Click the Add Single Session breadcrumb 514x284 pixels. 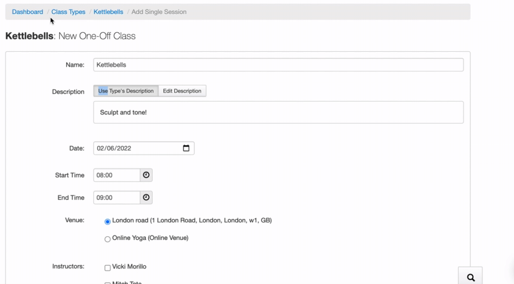[x=159, y=12]
